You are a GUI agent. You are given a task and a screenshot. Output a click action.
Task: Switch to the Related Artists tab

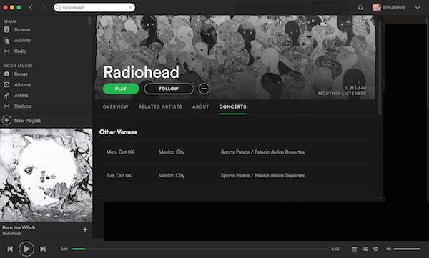tap(160, 106)
